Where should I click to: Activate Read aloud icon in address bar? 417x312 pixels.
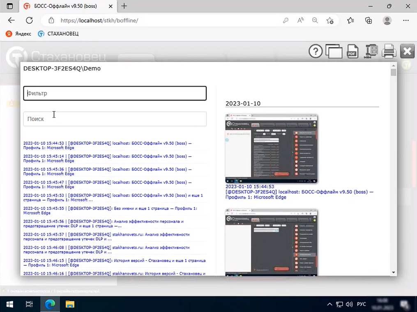tap(300, 21)
